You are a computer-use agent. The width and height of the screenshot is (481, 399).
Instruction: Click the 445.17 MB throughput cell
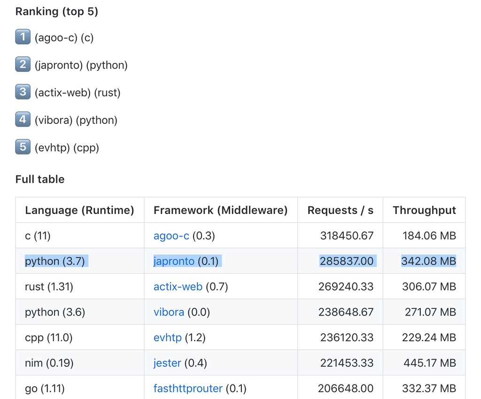coord(429,363)
